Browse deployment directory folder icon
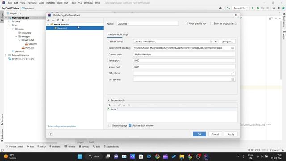 pyautogui.click(x=232, y=48)
